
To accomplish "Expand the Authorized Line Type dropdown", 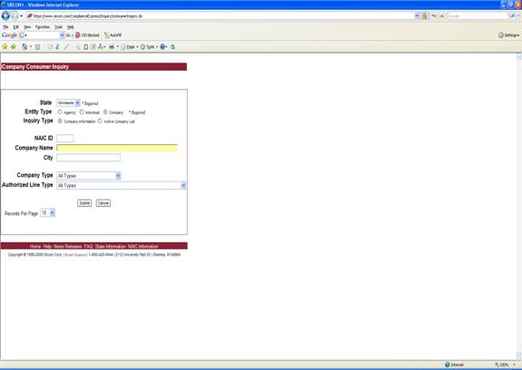I will tap(121, 186).
